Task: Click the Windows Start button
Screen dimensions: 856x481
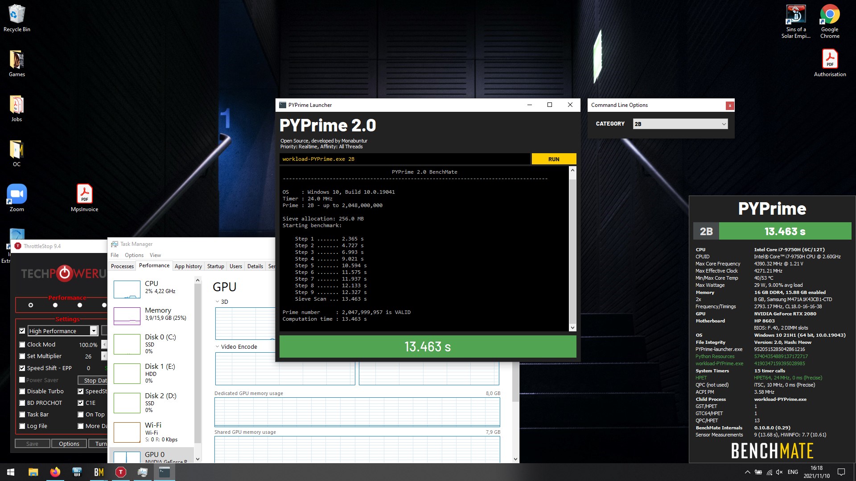Action: click(11, 472)
